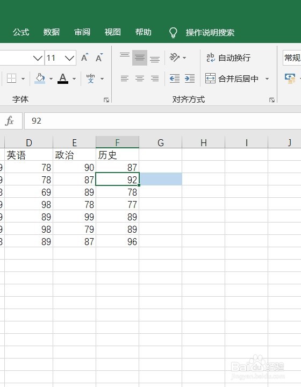Image resolution: width=301 pixels, height=387 pixels.
Task: Select highlighted blue cell in column G
Action: coord(161,179)
